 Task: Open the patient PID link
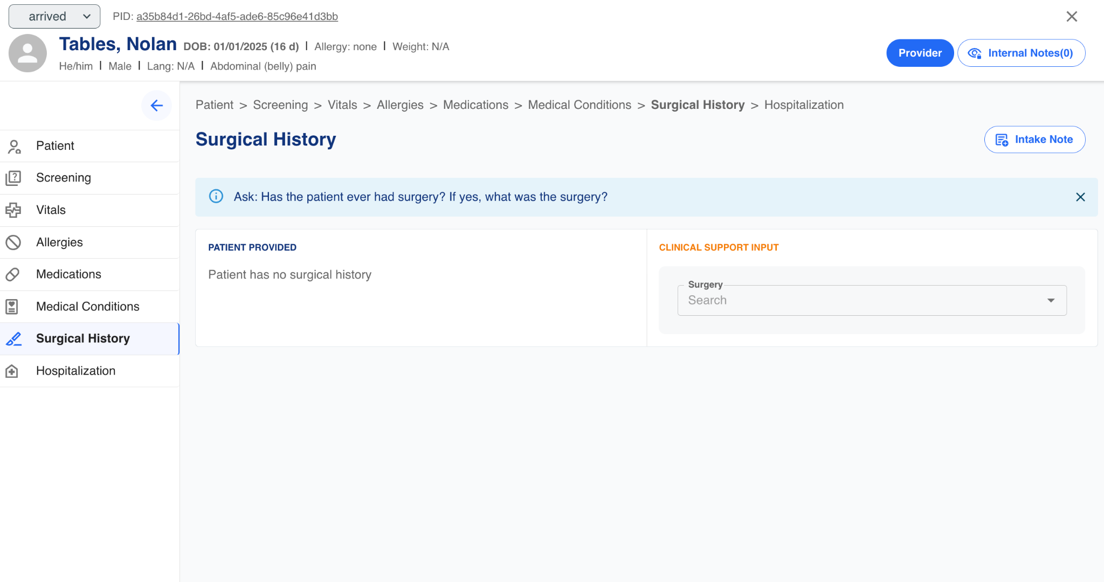tap(237, 17)
